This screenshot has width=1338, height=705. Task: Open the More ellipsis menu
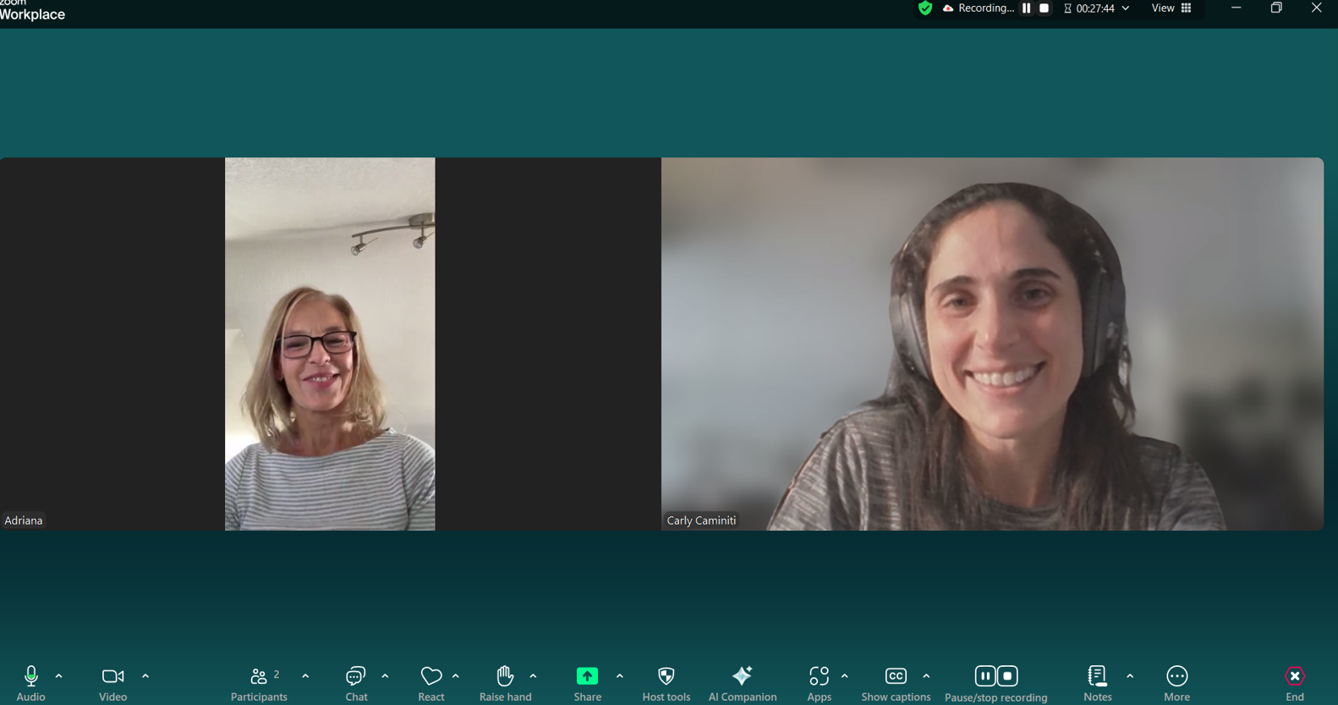click(1177, 676)
